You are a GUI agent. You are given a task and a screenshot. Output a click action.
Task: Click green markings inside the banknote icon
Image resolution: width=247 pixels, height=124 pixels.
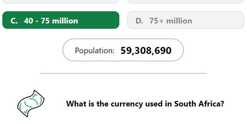31,103
